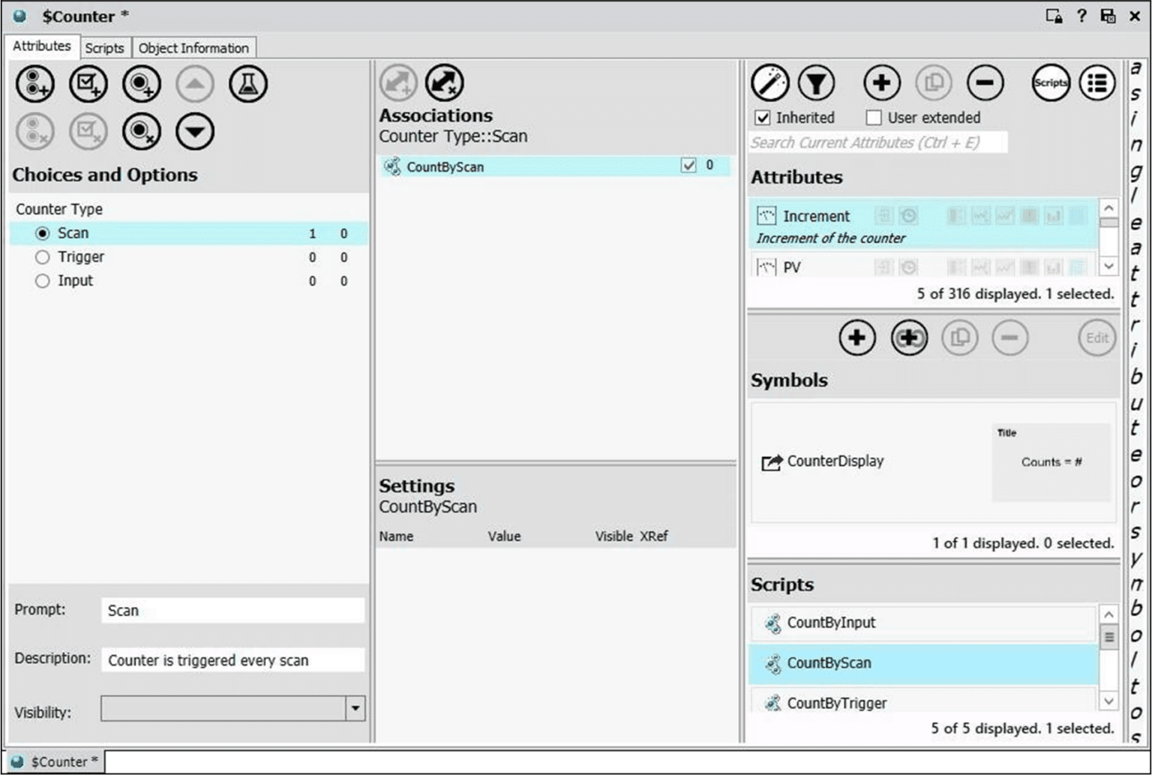Viewport: 1152px width, 775px height.
Task: Add a new attribute
Action: point(881,83)
